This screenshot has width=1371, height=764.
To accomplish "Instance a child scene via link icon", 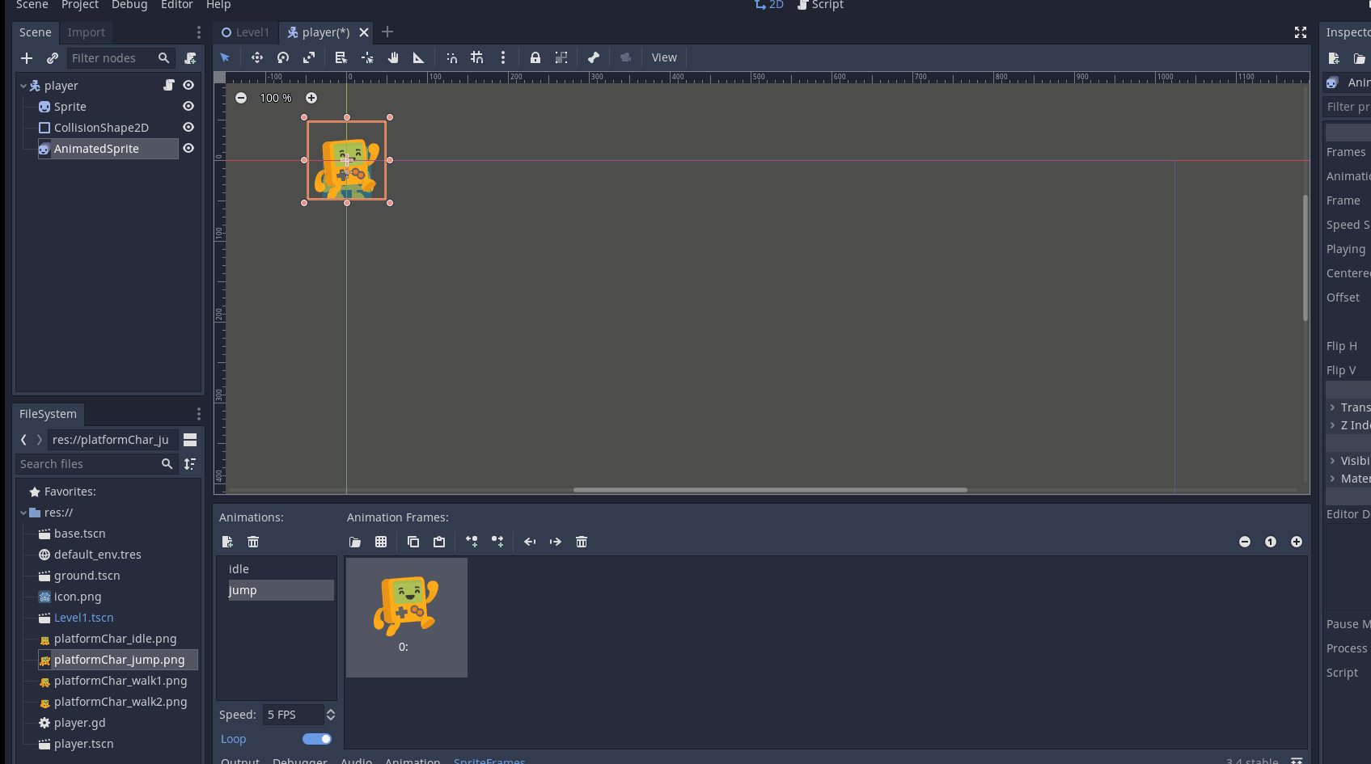I will (53, 58).
